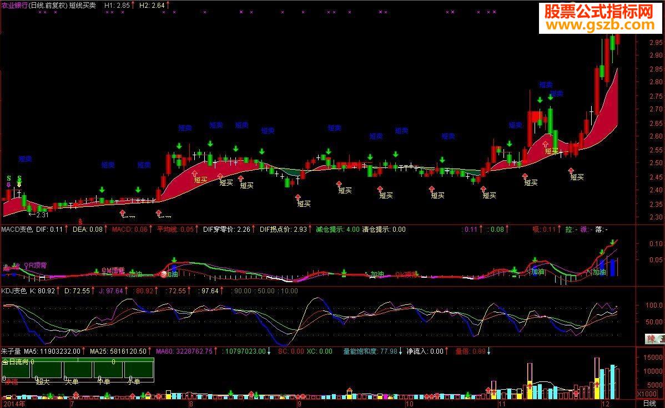Screen dimensions: 665x408
Task: Click the 今日流向 panel heading
Action: pyautogui.click(x=16, y=362)
